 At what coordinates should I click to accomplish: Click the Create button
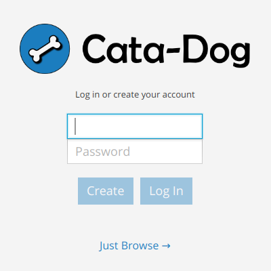tap(106, 191)
